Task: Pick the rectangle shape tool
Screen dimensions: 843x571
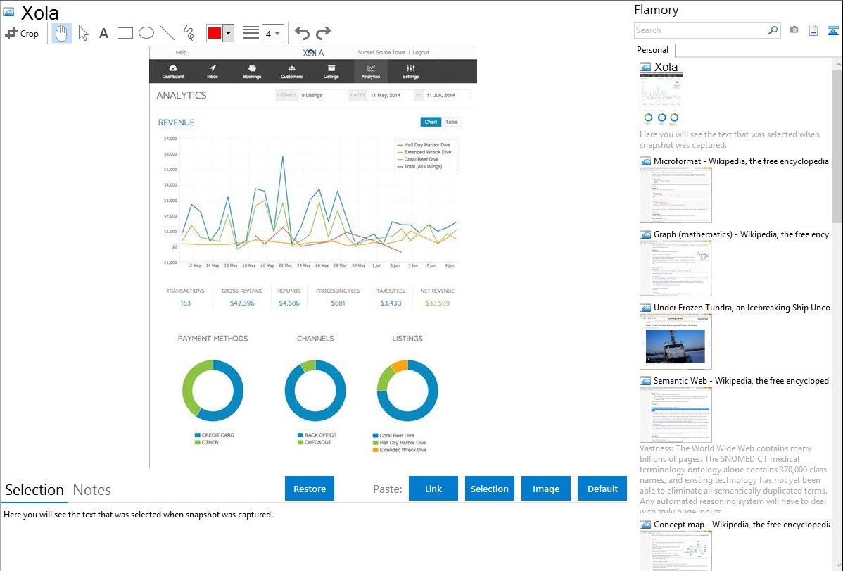Action: pyautogui.click(x=125, y=33)
